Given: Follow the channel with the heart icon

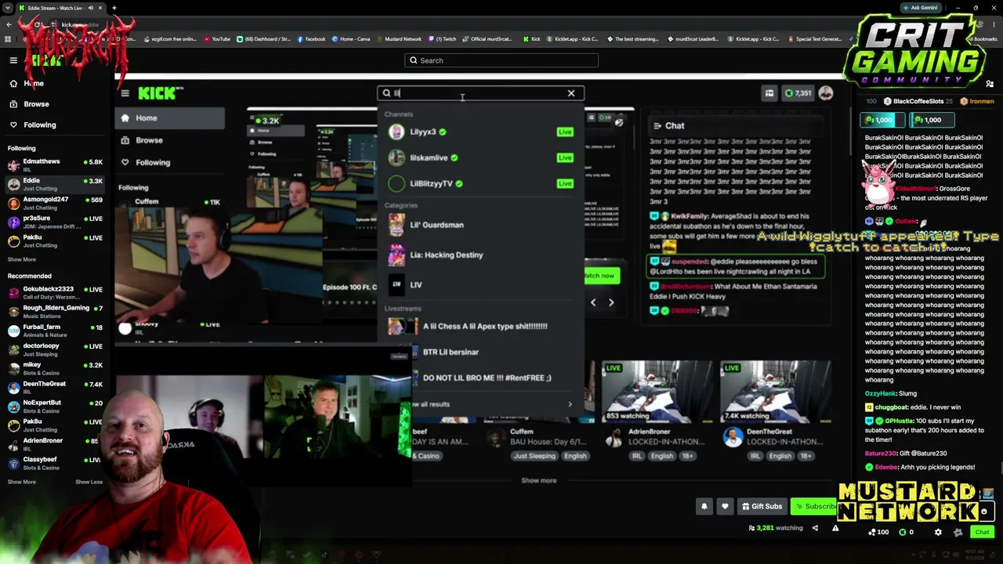Looking at the screenshot, I should [725, 506].
